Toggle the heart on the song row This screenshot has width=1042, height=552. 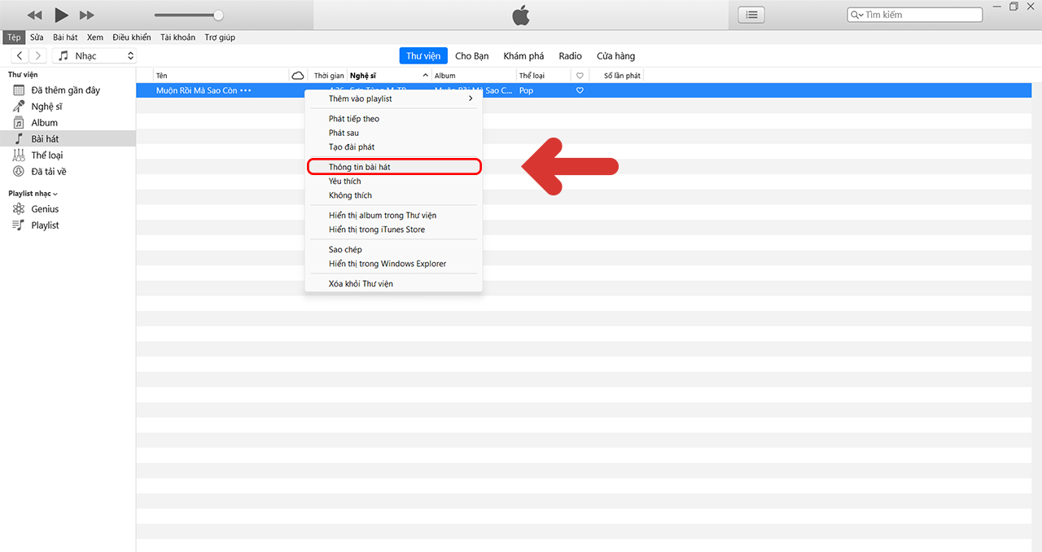(580, 90)
